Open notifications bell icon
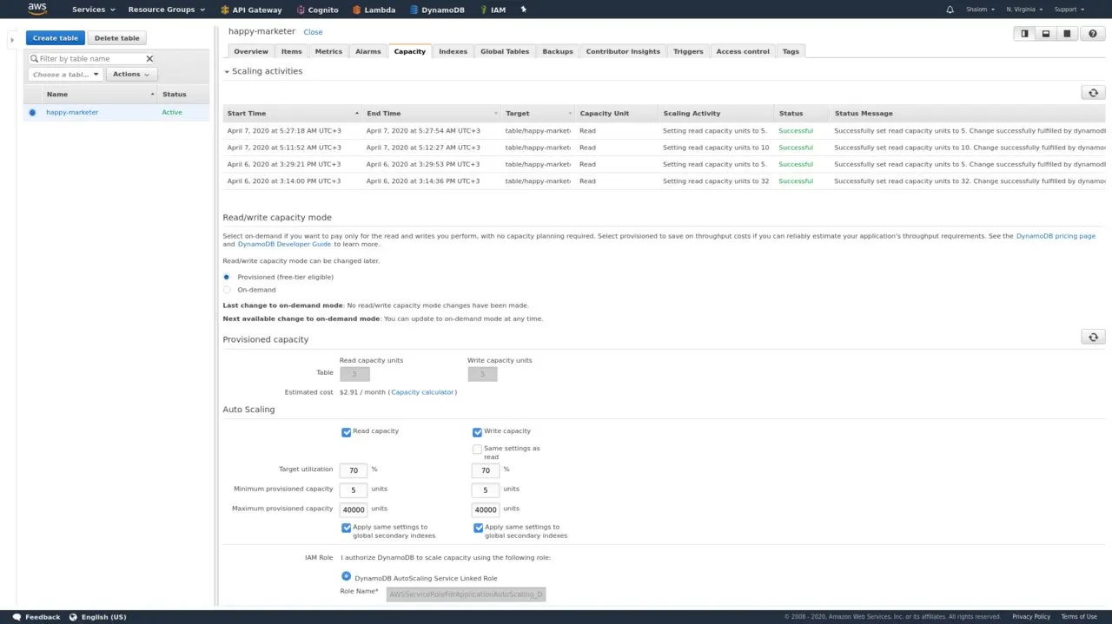This screenshot has width=1112, height=624. point(950,10)
